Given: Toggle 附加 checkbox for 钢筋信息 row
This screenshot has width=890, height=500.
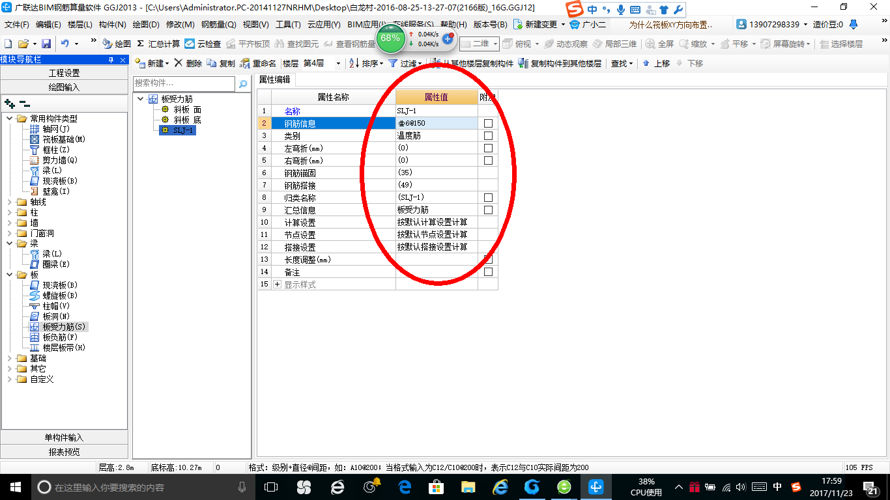Looking at the screenshot, I should point(488,123).
